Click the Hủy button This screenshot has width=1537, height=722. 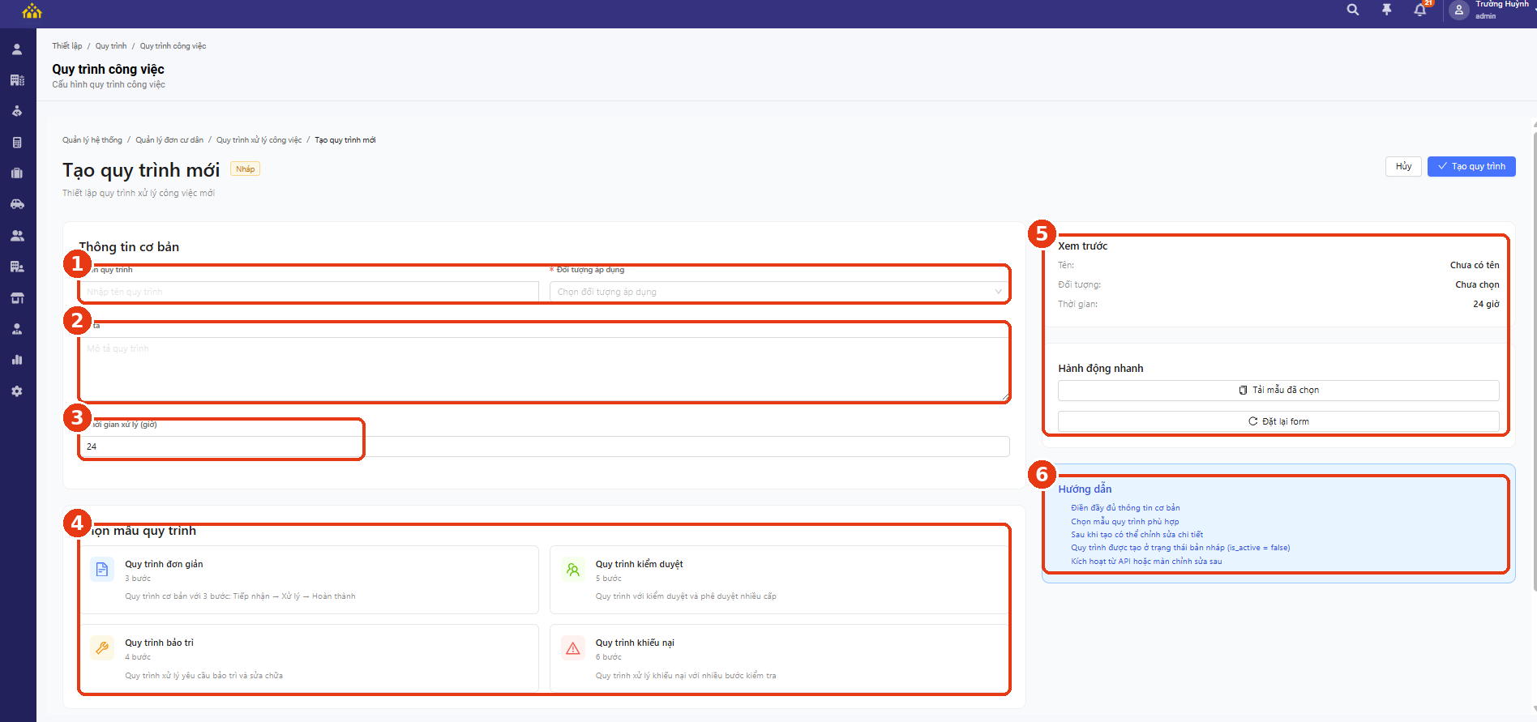[x=1403, y=166]
